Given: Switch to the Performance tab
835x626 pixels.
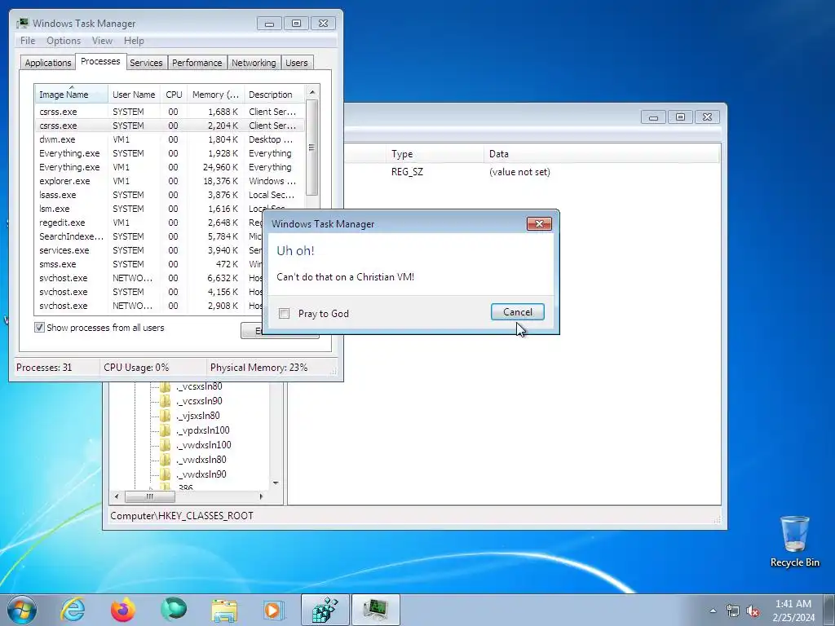Looking at the screenshot, I should click(197, 63).
